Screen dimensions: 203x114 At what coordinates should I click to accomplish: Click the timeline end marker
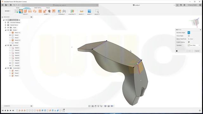[64, 110]
